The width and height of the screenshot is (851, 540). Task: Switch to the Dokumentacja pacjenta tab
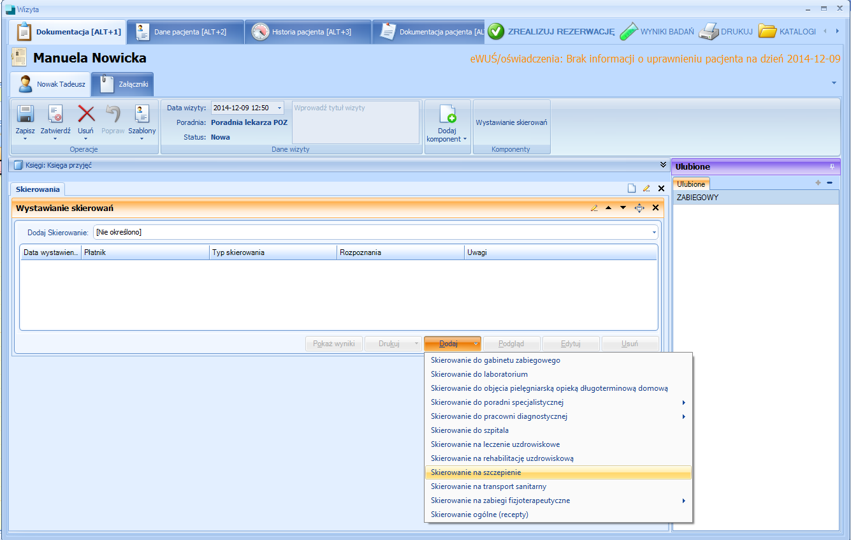429,32
